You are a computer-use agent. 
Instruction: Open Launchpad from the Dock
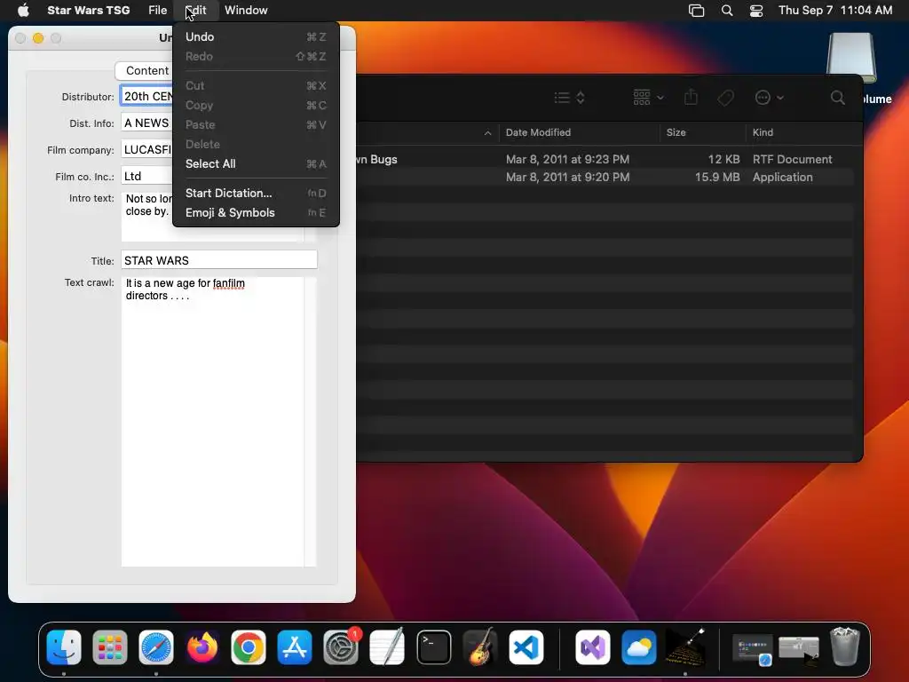pyautogui.click(x=109, y=647)
